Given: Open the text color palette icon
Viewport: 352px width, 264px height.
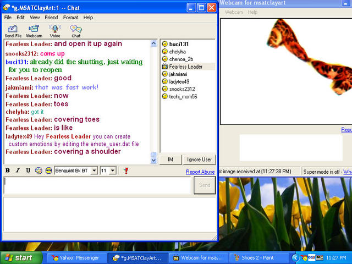Looking at the screenshot, I should point(38,170).
